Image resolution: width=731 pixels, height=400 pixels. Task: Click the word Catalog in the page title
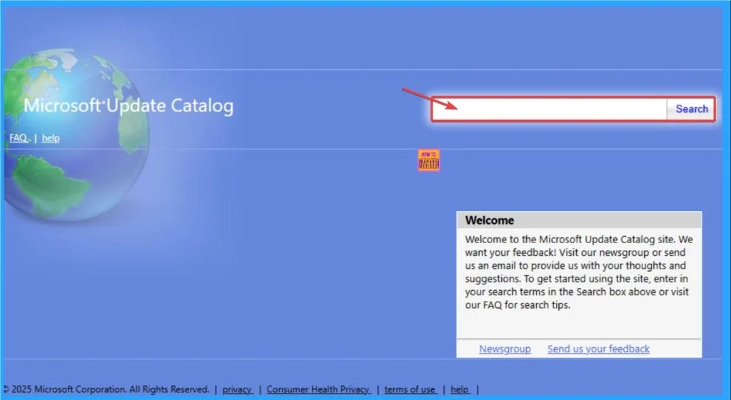[202, 107]
